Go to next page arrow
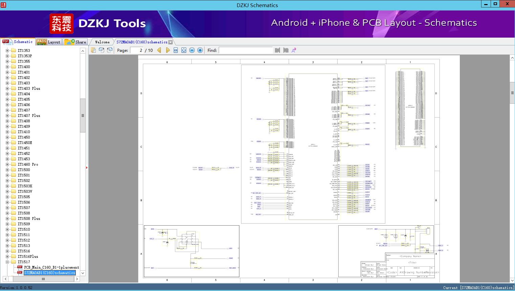 [168, 50]
